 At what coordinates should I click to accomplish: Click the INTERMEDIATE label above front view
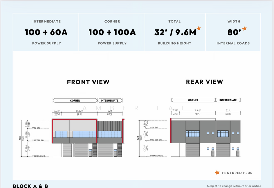tap(110, 100)
